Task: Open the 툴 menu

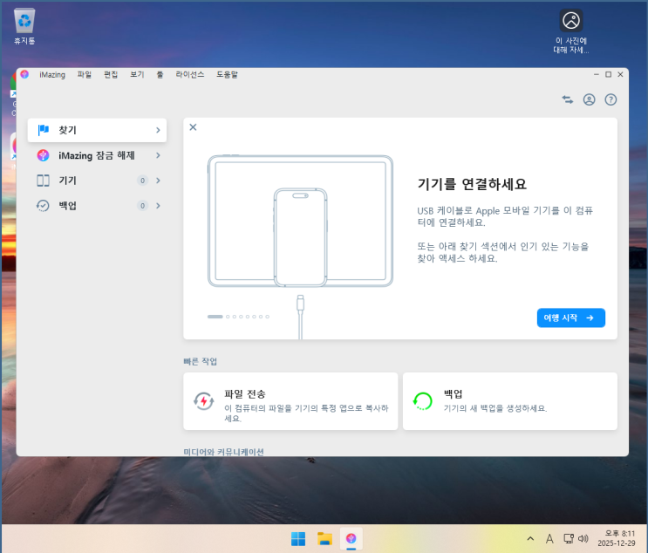Action: coord(160,75)
